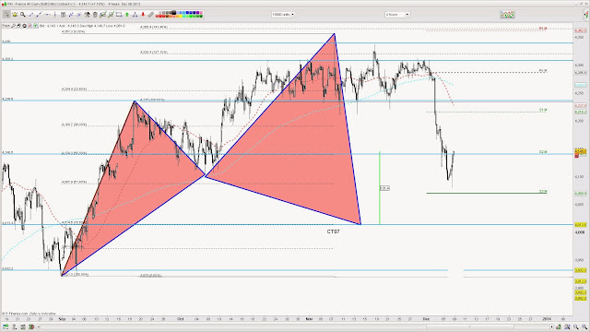Open price settings wrench icon
Image resolution: width=590 pixels, height=332 pixels.
tap(13, 26)
